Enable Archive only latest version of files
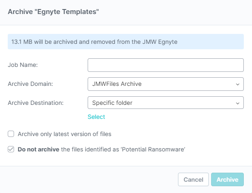 point(11,134)
